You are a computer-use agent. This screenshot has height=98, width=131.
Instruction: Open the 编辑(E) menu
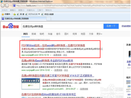13,10
